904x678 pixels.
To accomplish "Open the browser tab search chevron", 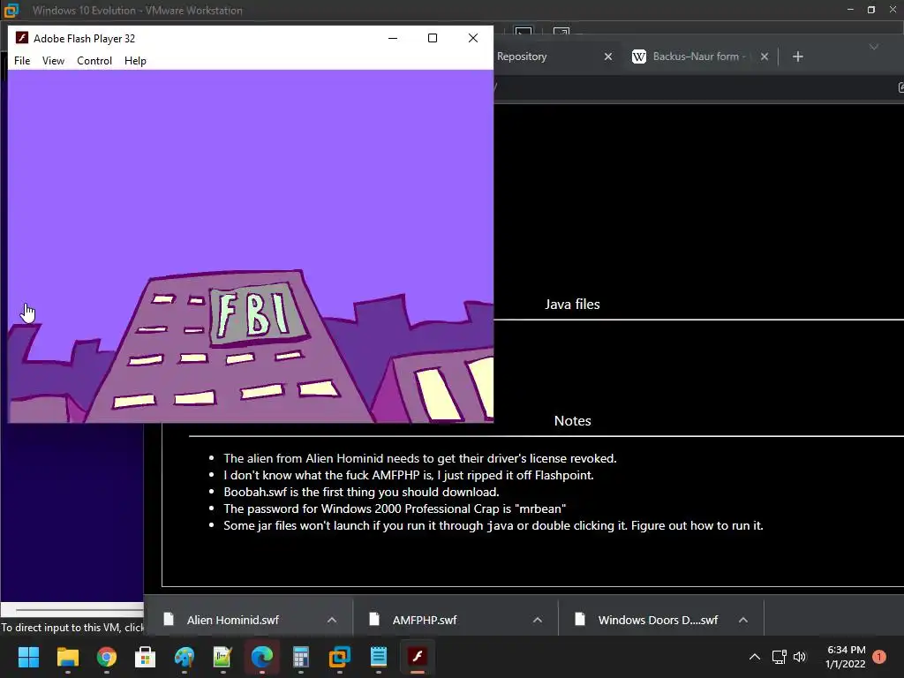I will coord(874,47).
